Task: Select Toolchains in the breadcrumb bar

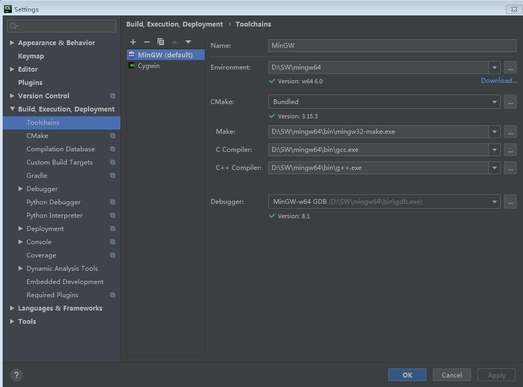Action: 253,24
